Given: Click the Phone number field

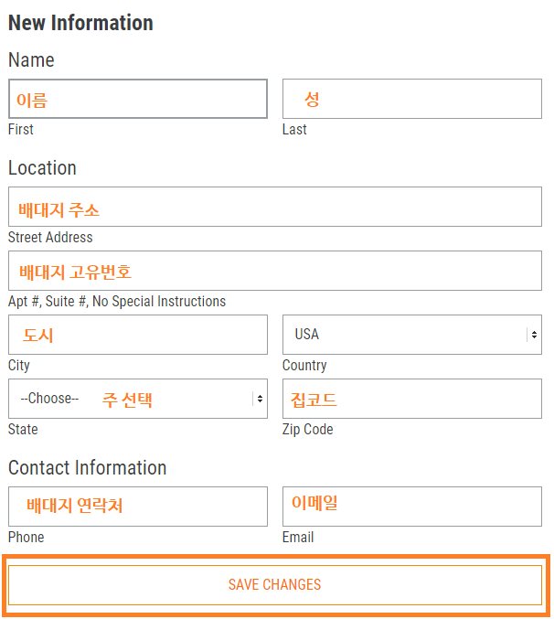Looking at the screenshot, I should [138, 507].
